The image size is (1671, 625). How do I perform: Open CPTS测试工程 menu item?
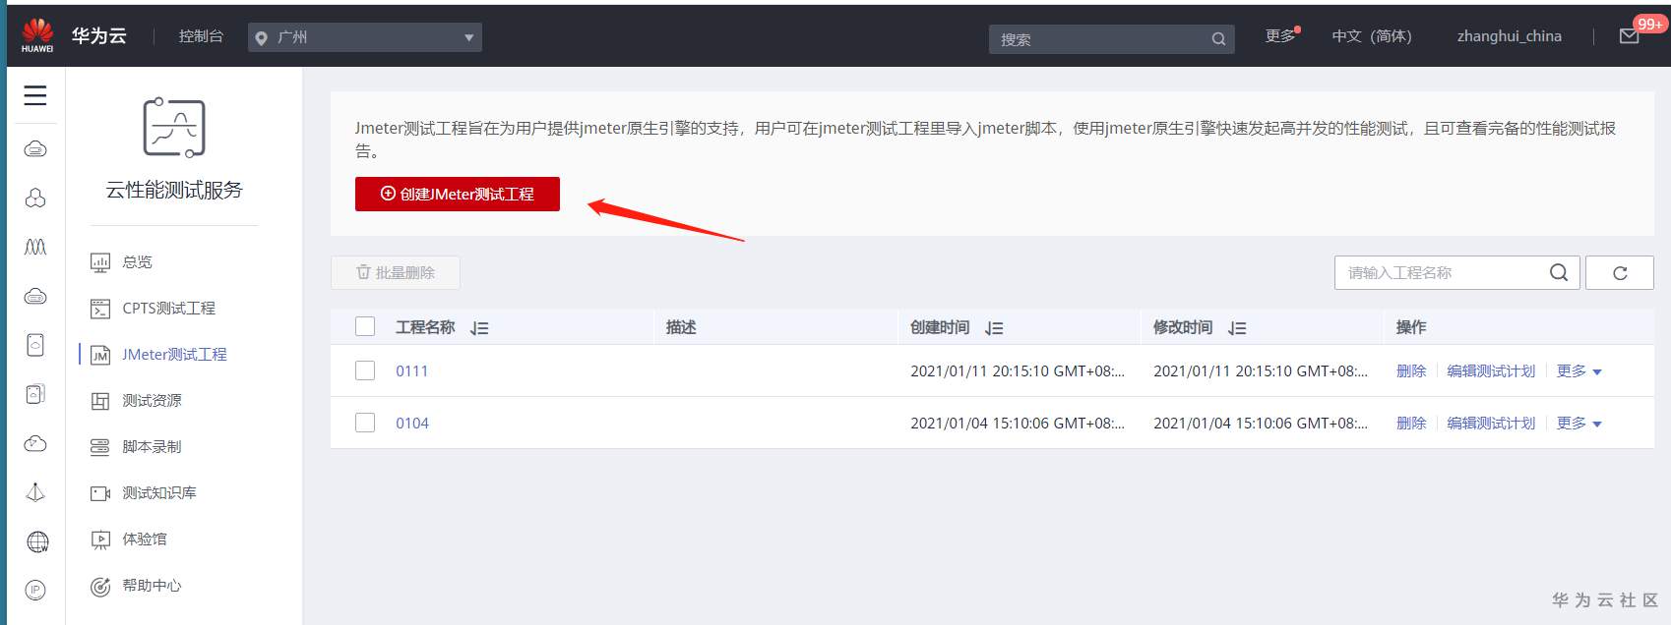click(x=168, y=309)
